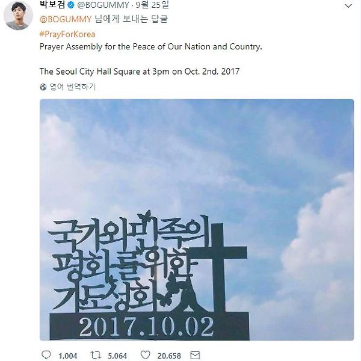This screenshot has height=361, width=361.
Task: Click the tweet text about Seoul City Hall
Action: (140, 72)
